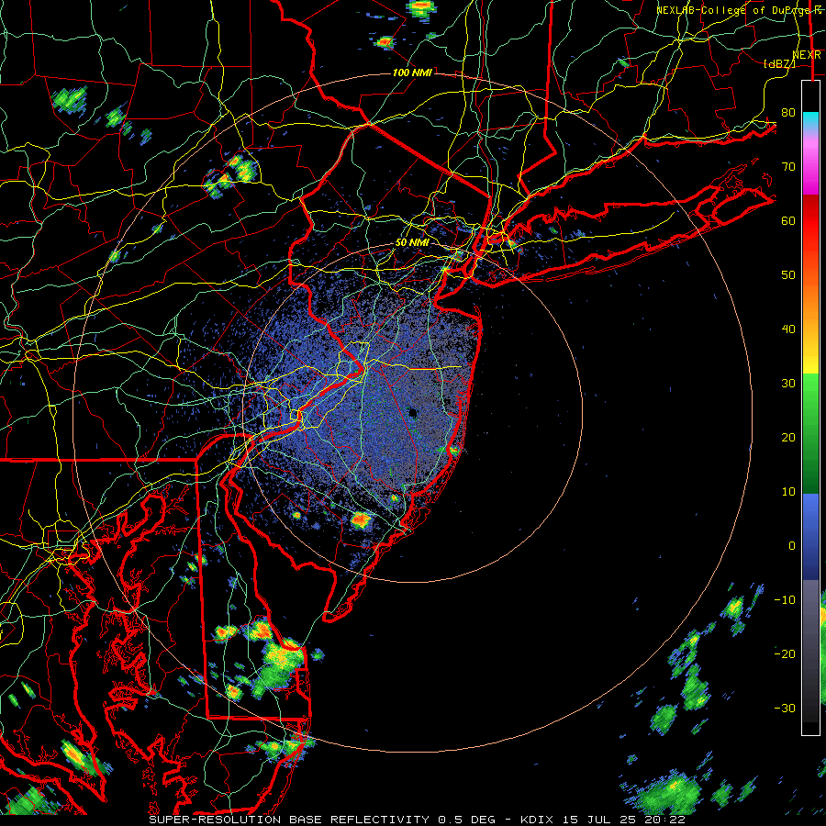Pick the 40 tick label on the color scale
The width and height of the screenshot is (826, 826).
788,329
